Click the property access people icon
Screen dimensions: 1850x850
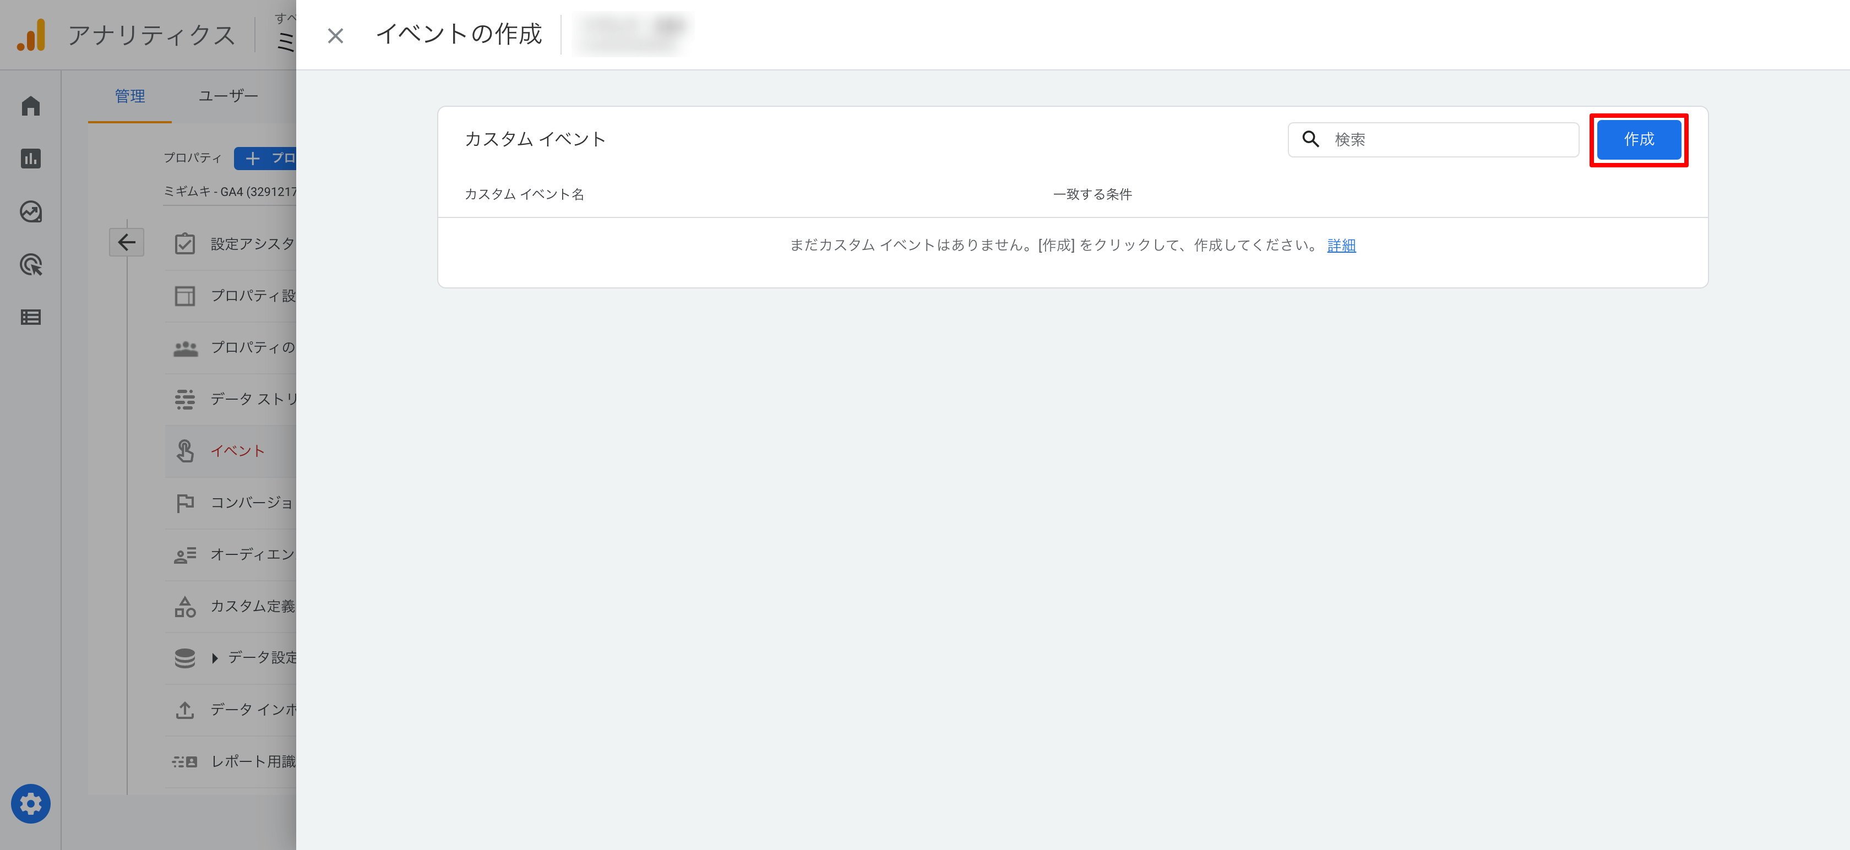pyautogui.click(x=186, y=348)
